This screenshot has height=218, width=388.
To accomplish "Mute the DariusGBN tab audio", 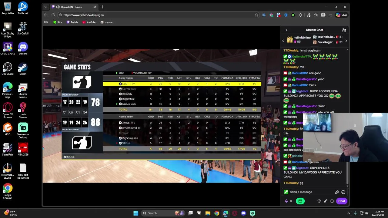I will pos(58,7).
